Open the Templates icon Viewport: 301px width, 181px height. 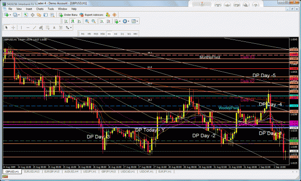pos(133,21)
